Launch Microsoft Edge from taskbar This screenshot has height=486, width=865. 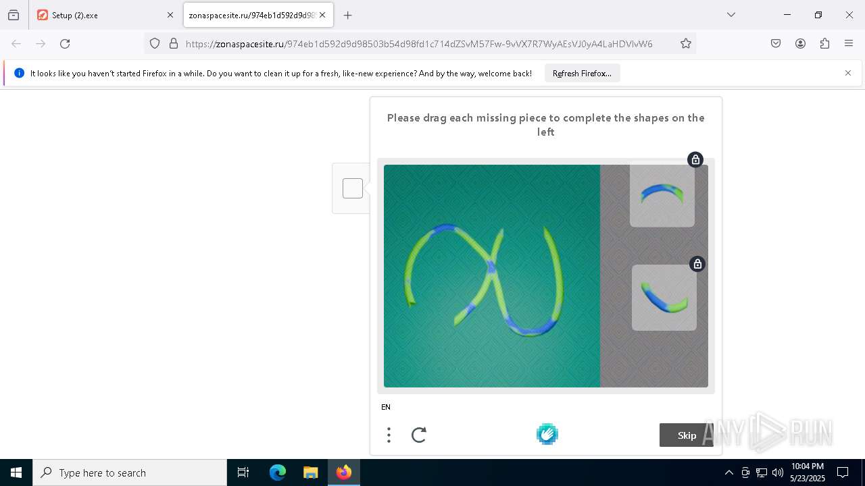coord(278,473)
